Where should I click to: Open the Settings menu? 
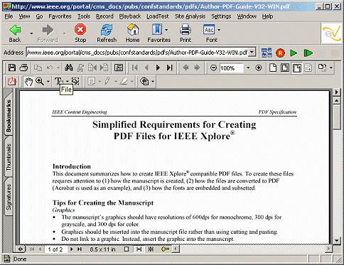[221, 16]
